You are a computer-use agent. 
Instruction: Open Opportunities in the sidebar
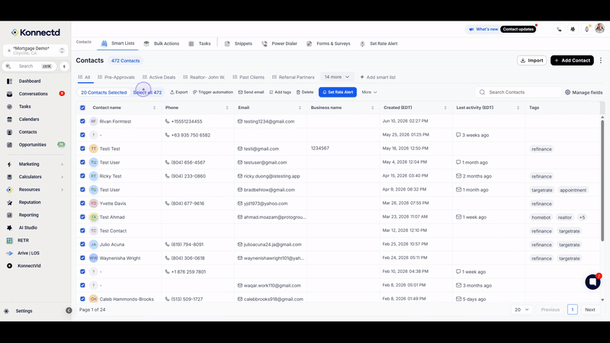pyautogui.click(x=32, y=145)
